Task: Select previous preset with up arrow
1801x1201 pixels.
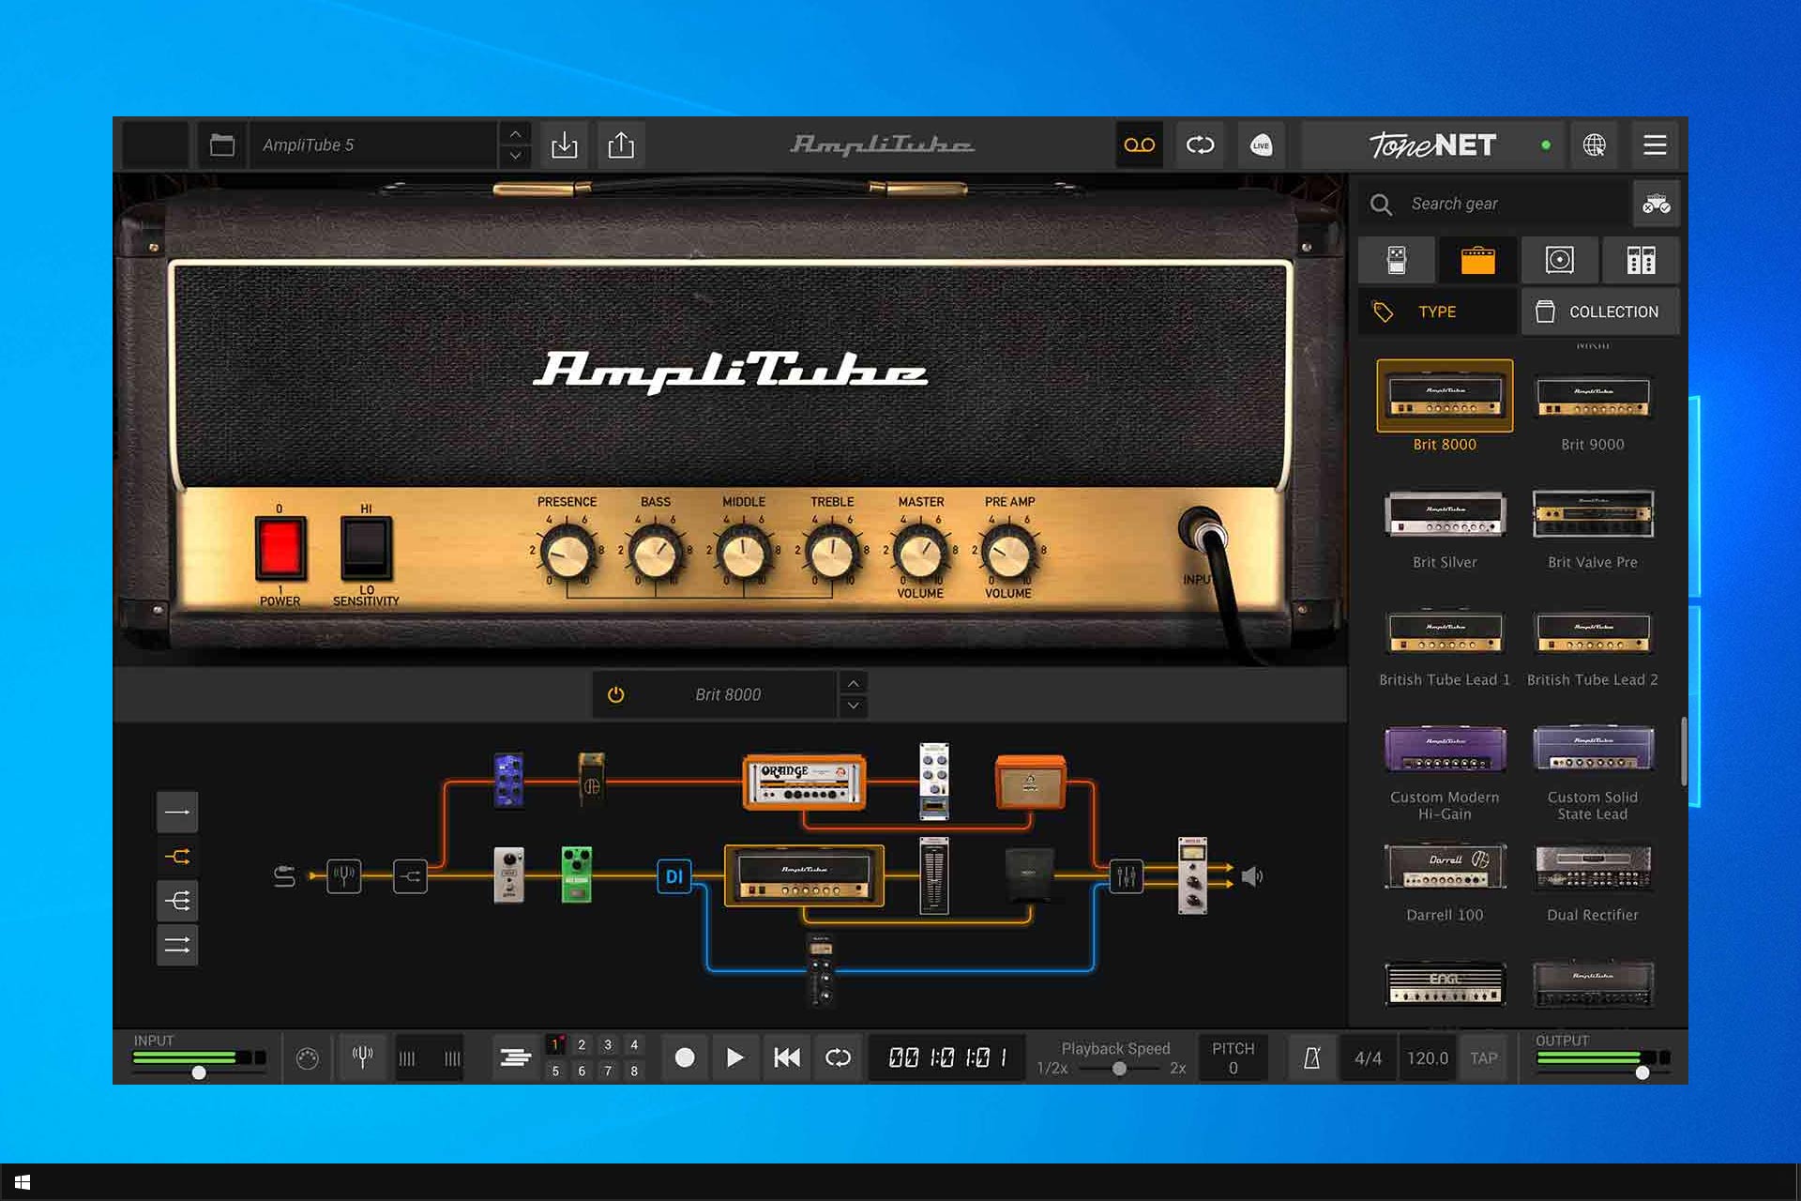Action: point(515,134)
